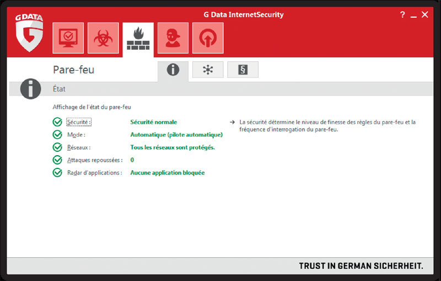441x281 pixels.
Task: Click the 'Pare-feu' heading
Action: [73, 70]
